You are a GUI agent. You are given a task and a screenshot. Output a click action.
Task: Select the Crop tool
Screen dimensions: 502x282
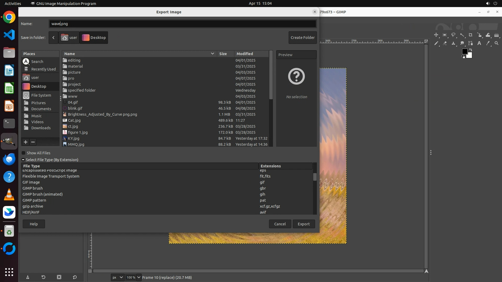(471, 35)
